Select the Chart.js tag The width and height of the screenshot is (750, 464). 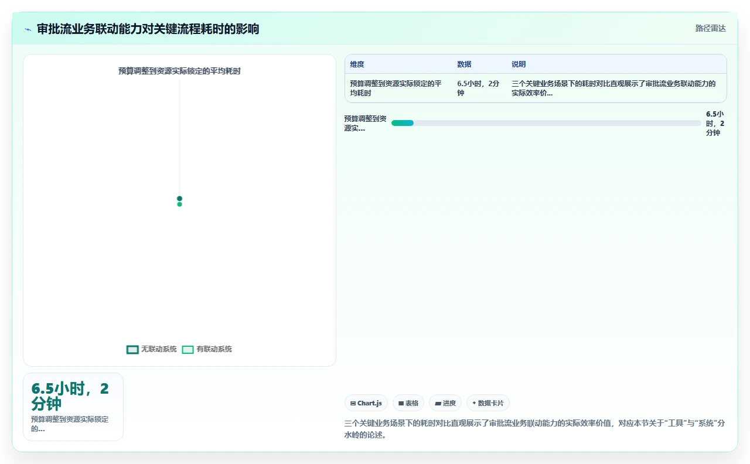[x=366, y=403]
